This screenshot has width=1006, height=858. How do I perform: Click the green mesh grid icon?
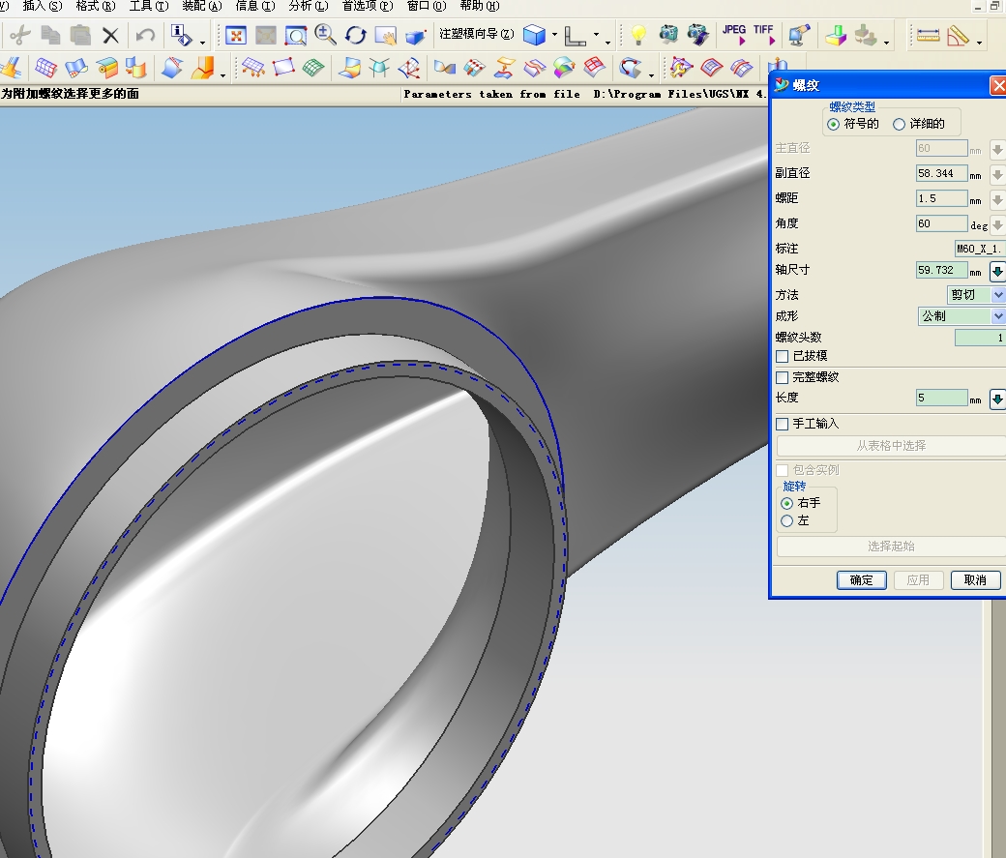(x=313, y=68)
